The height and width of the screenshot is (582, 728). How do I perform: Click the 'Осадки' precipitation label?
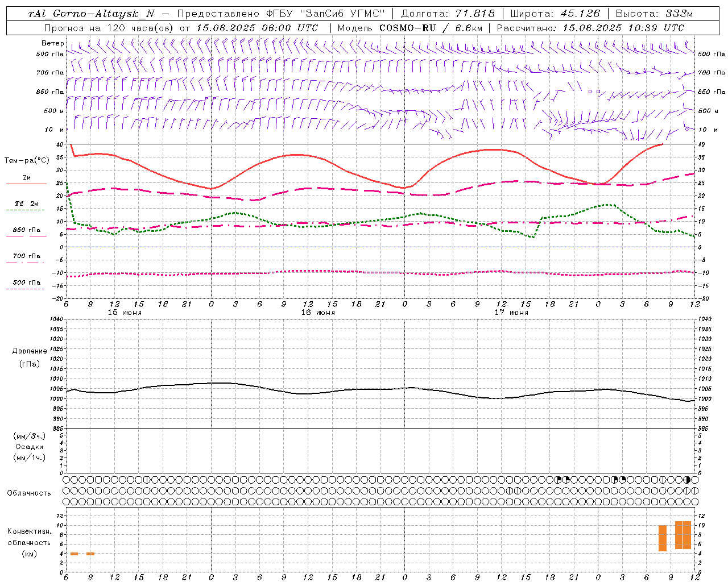point(30,447)
